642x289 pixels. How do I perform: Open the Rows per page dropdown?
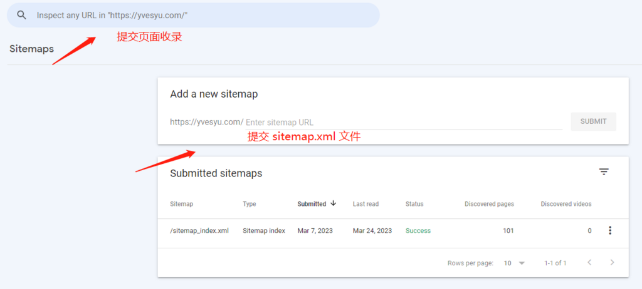coord(514,263)
